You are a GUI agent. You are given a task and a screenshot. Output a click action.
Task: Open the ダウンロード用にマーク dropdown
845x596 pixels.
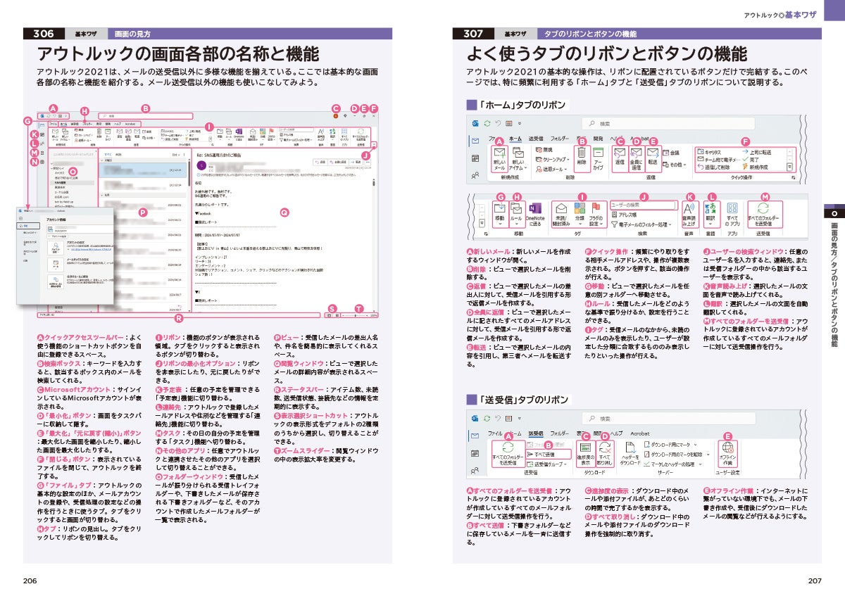[670, 444]
